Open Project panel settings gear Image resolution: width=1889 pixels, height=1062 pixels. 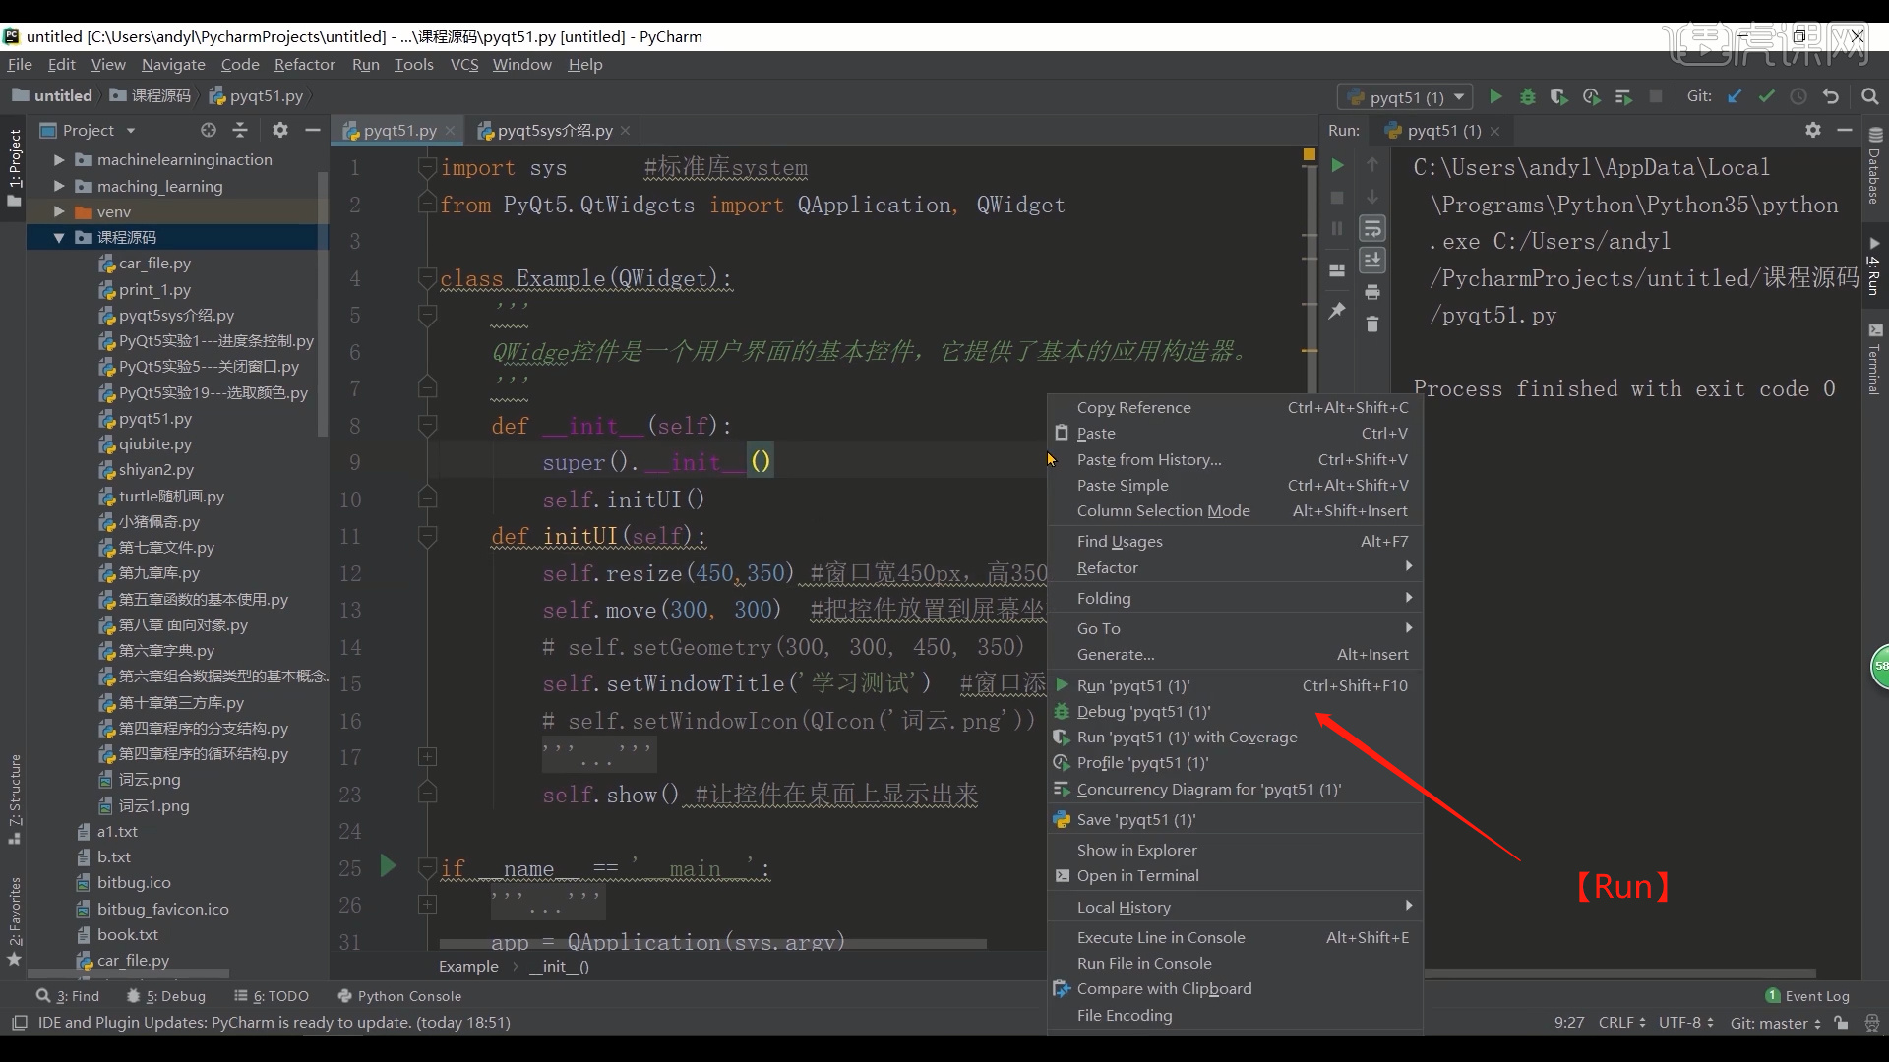pos(280,130)
